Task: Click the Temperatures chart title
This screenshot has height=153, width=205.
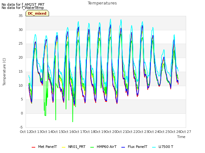Action: pos(102,3)
